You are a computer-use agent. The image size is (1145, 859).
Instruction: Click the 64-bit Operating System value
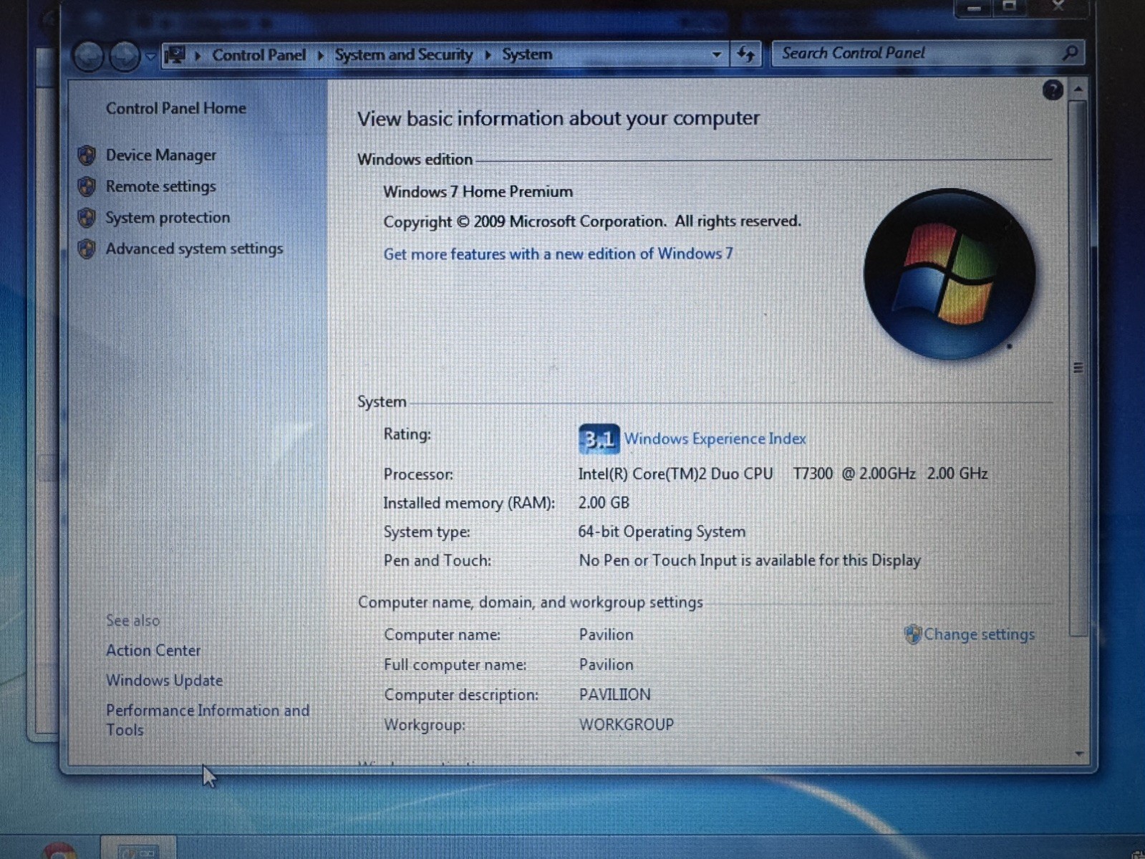coord(662,532)
